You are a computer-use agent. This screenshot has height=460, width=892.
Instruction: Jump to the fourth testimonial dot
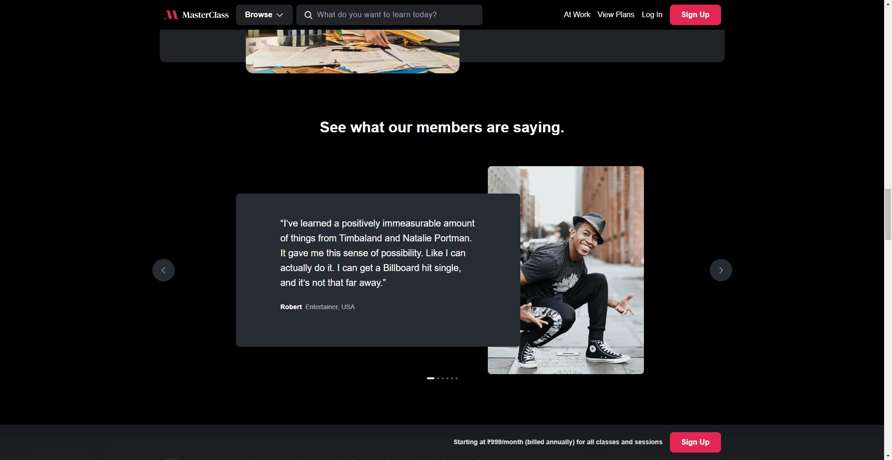click(447, 378)
